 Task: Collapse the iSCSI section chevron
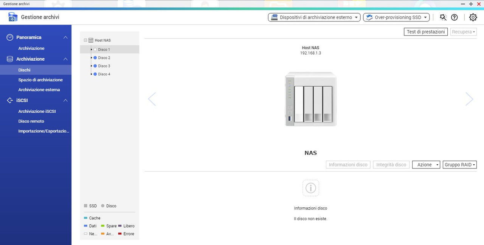(65, 100)
